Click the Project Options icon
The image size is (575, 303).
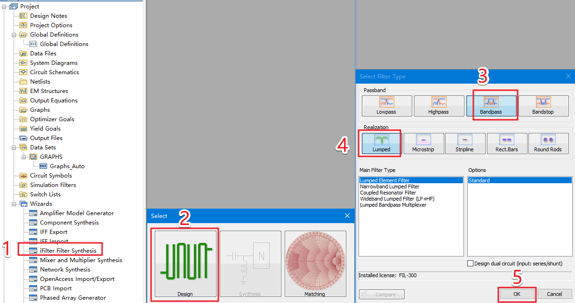(23, 25)
